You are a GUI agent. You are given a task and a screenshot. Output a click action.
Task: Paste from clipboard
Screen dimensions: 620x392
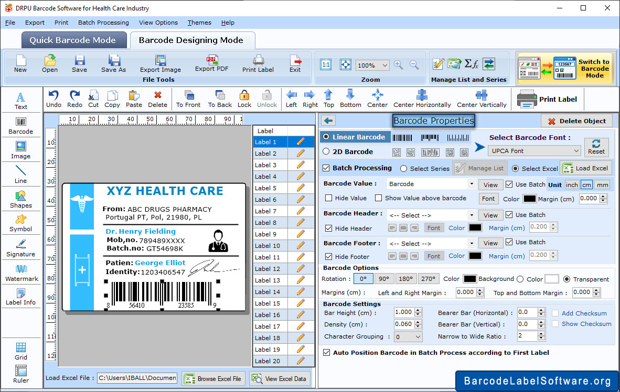134,99
